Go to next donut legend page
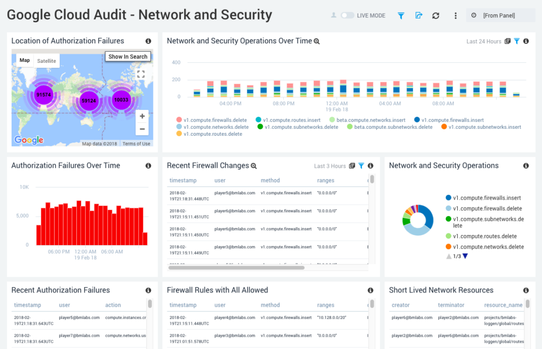 [465, 256]
